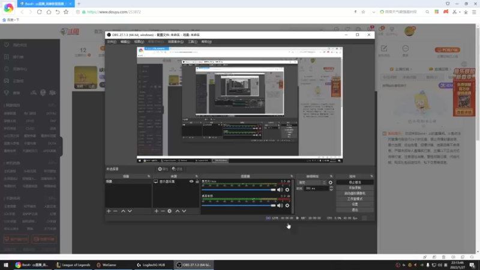Click source Properties button above docks
The width and height of the screenshot is (480, 270).
pyautogui.click(x=163, y=169)
